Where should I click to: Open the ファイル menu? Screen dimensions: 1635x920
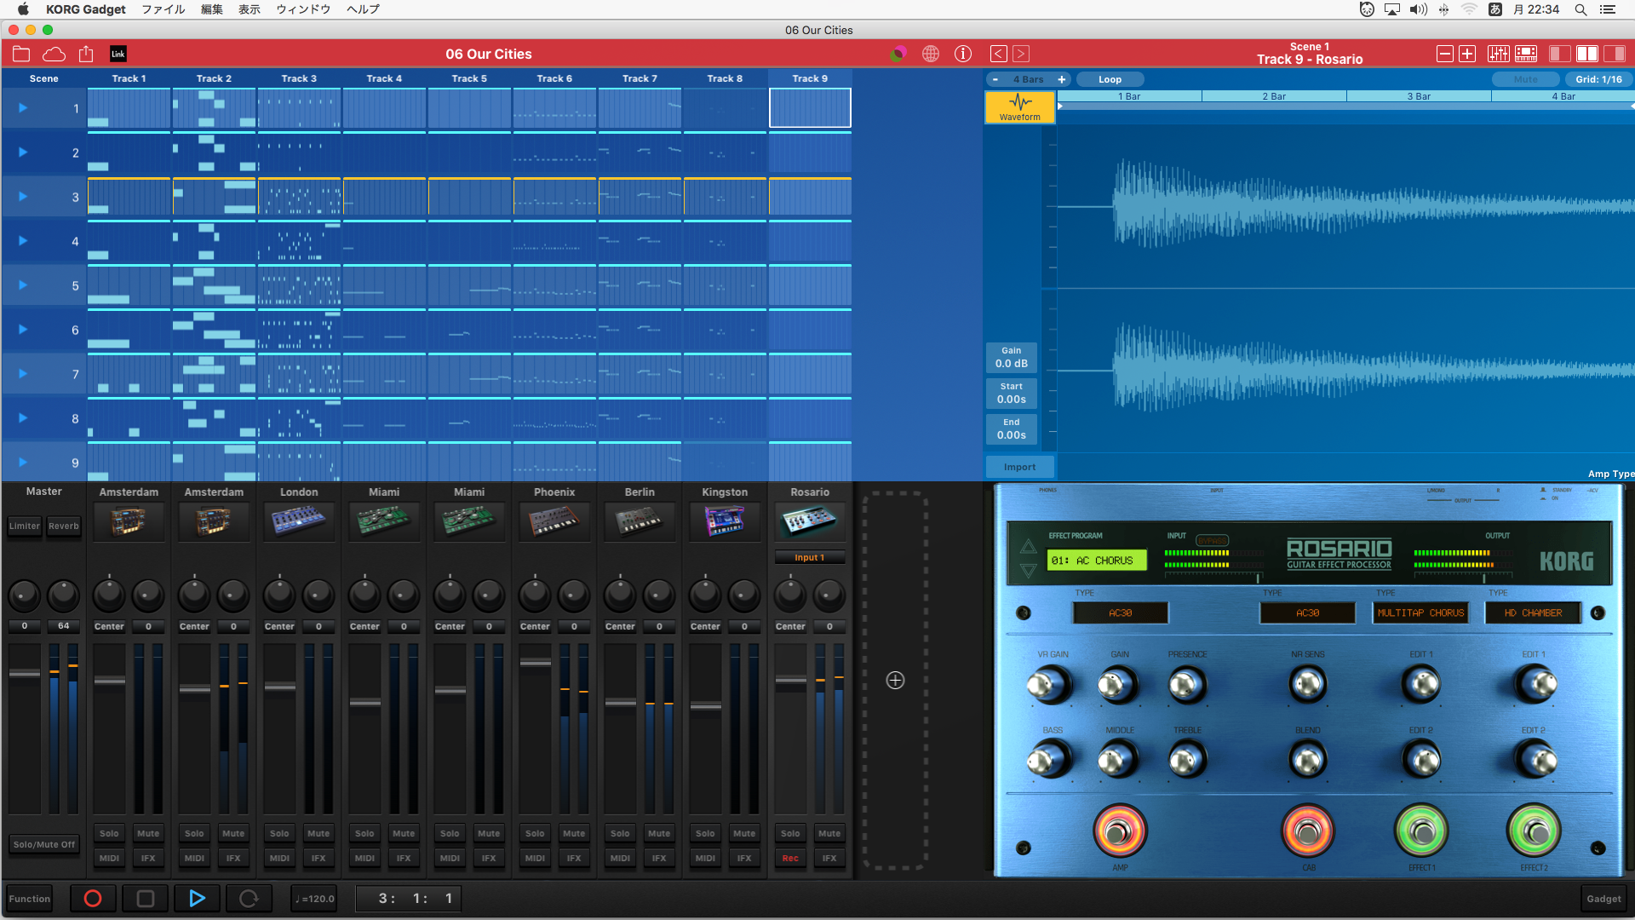tap(163, 9)
